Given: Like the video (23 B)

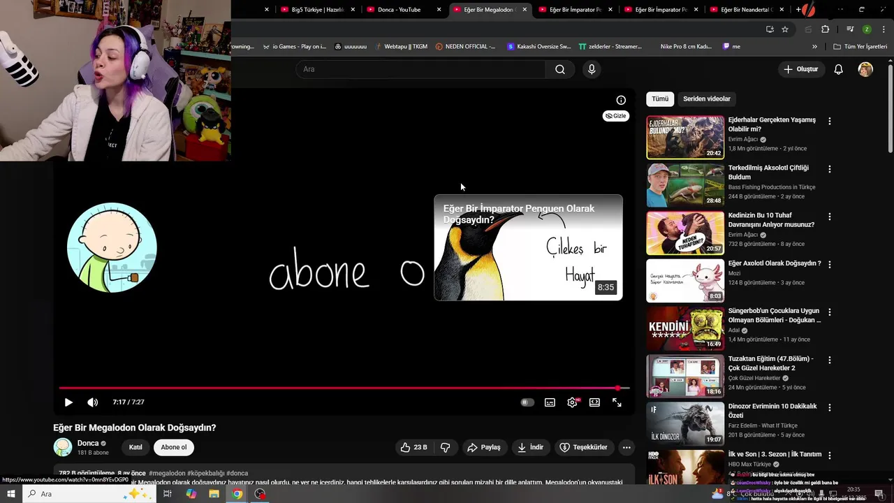Looking at the screenshot, I should (x=413, y=447).
